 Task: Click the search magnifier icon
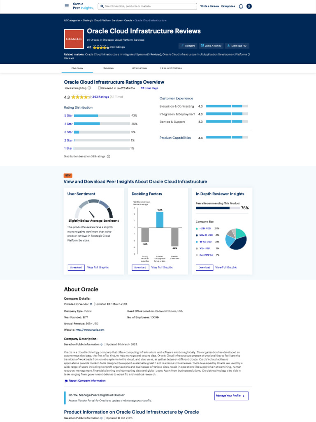tap(102, 6)
